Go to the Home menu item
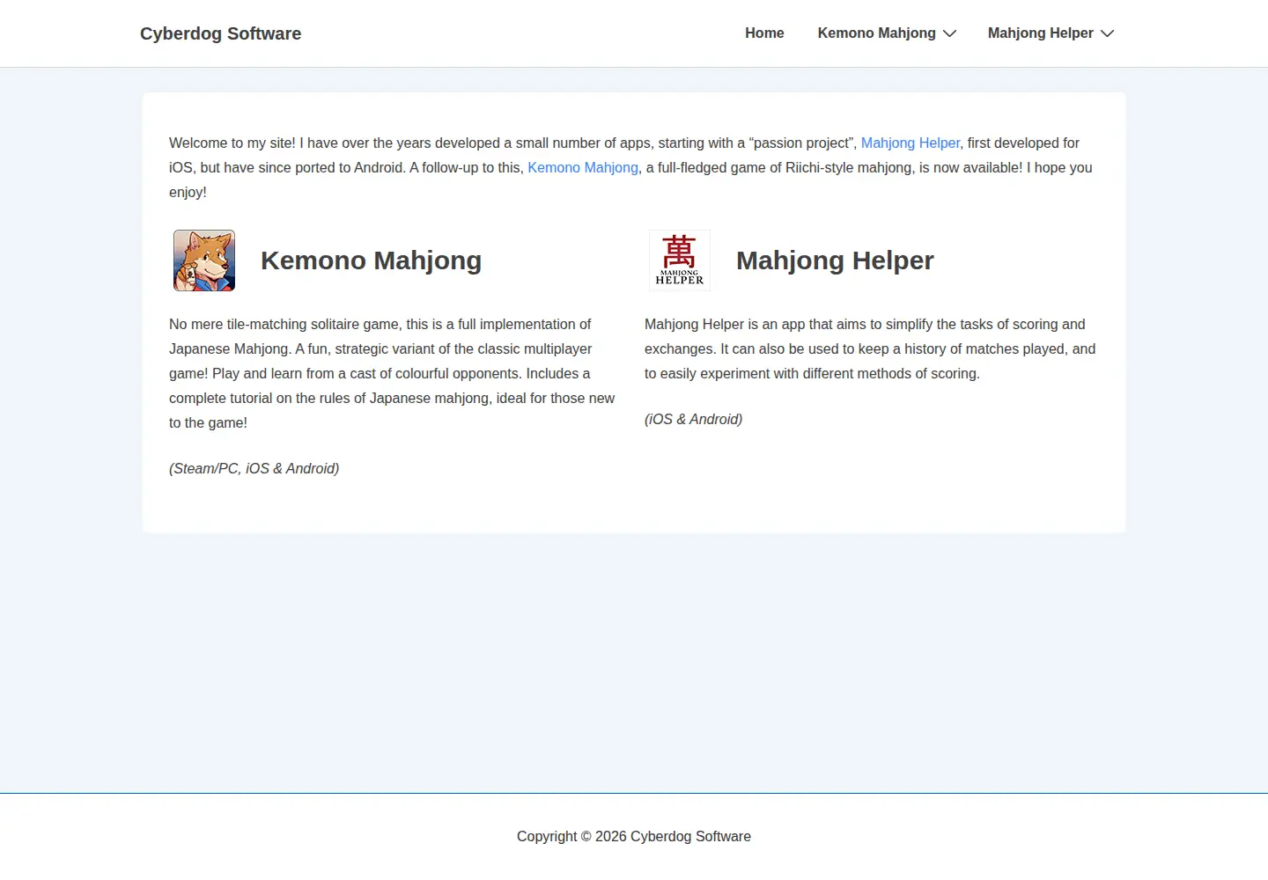Image resolution: width=1268 pixels, height=880 pixels. point(764,33)
